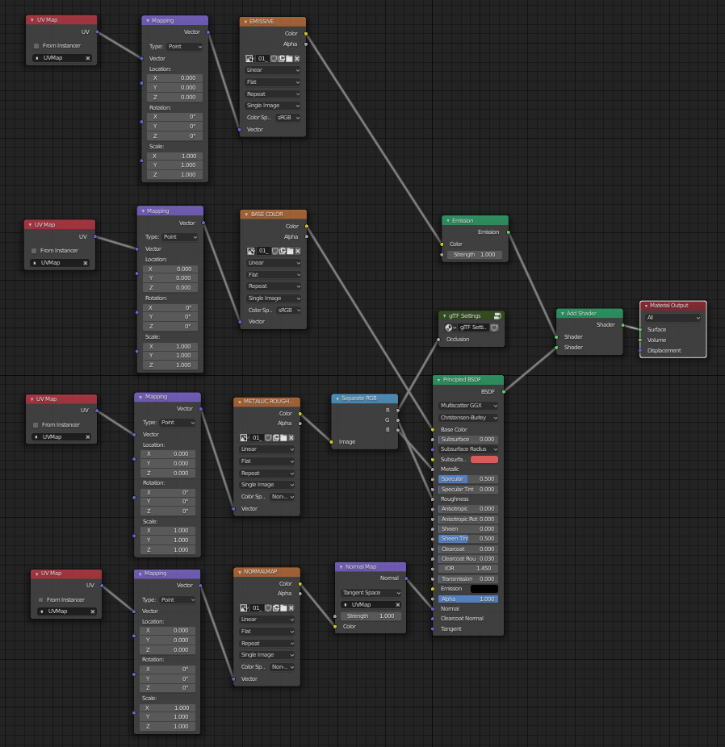Click group edit icon in glTF Settings header

[x=497, y=316]
